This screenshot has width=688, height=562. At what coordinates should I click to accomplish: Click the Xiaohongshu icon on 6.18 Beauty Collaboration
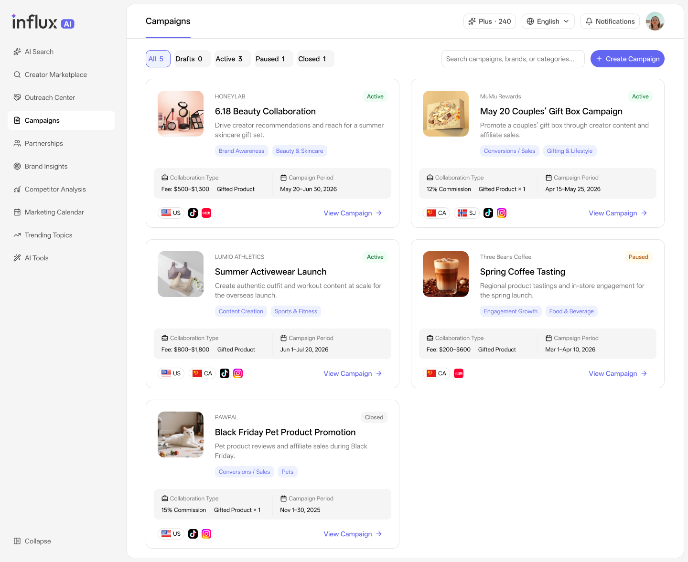click(206, 213)
